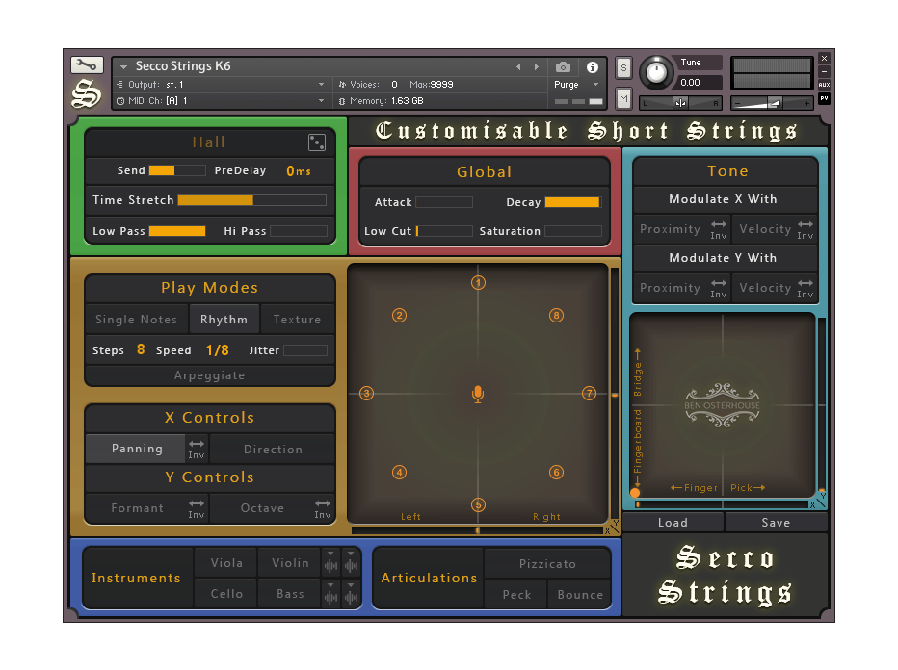
Task: Click microphone icon in XY pad center
Action: click(x=478, y=395)
